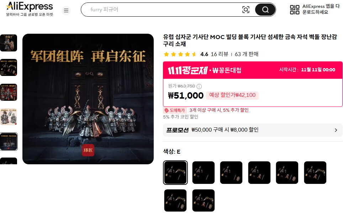The image size is (343, 220).
Task: Open the hamburger category menu
Action: coord(66,11)
